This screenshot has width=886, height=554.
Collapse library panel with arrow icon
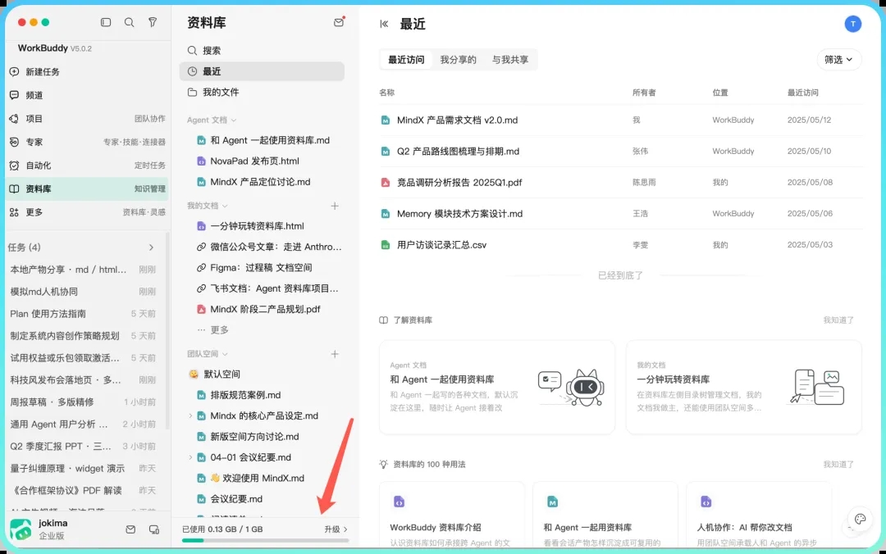pos(384,24)
